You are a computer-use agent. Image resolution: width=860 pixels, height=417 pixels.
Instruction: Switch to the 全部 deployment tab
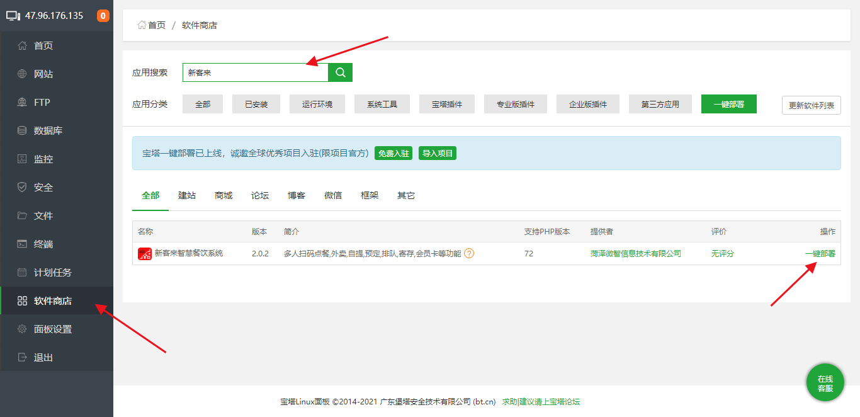150,195
